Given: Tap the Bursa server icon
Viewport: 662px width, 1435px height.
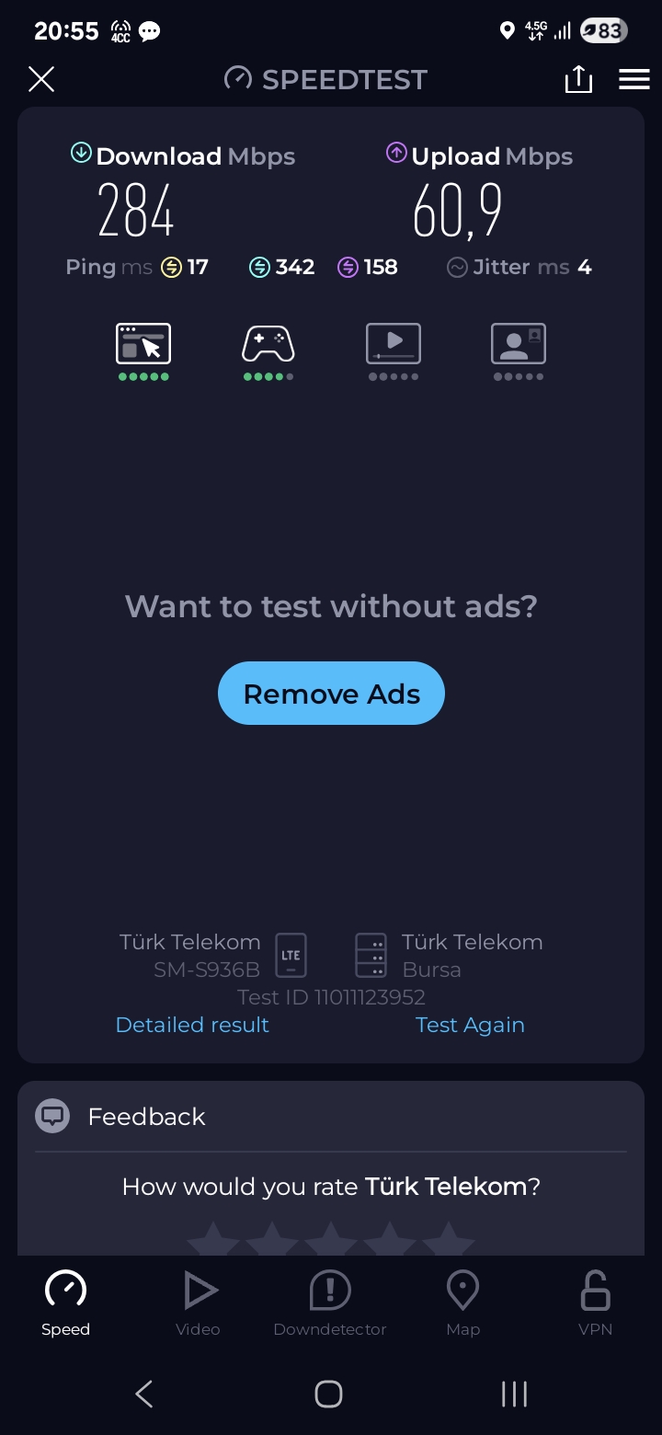Looking at the screenshot, I should pos(371,955).
